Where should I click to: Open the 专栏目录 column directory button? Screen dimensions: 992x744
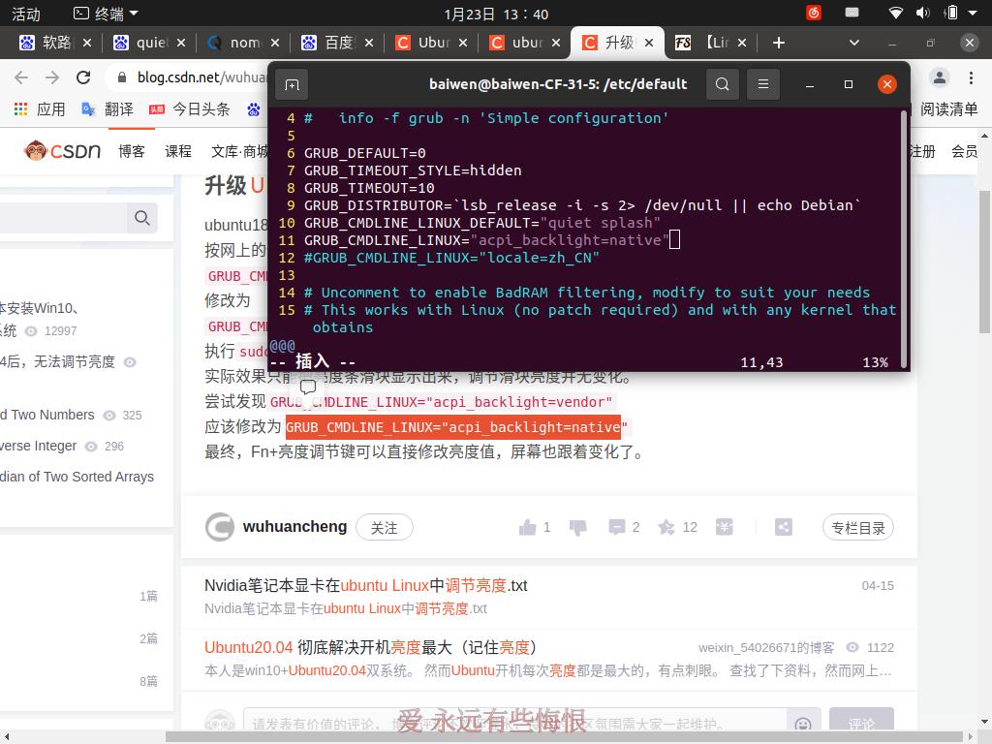(x=857, y=527)
